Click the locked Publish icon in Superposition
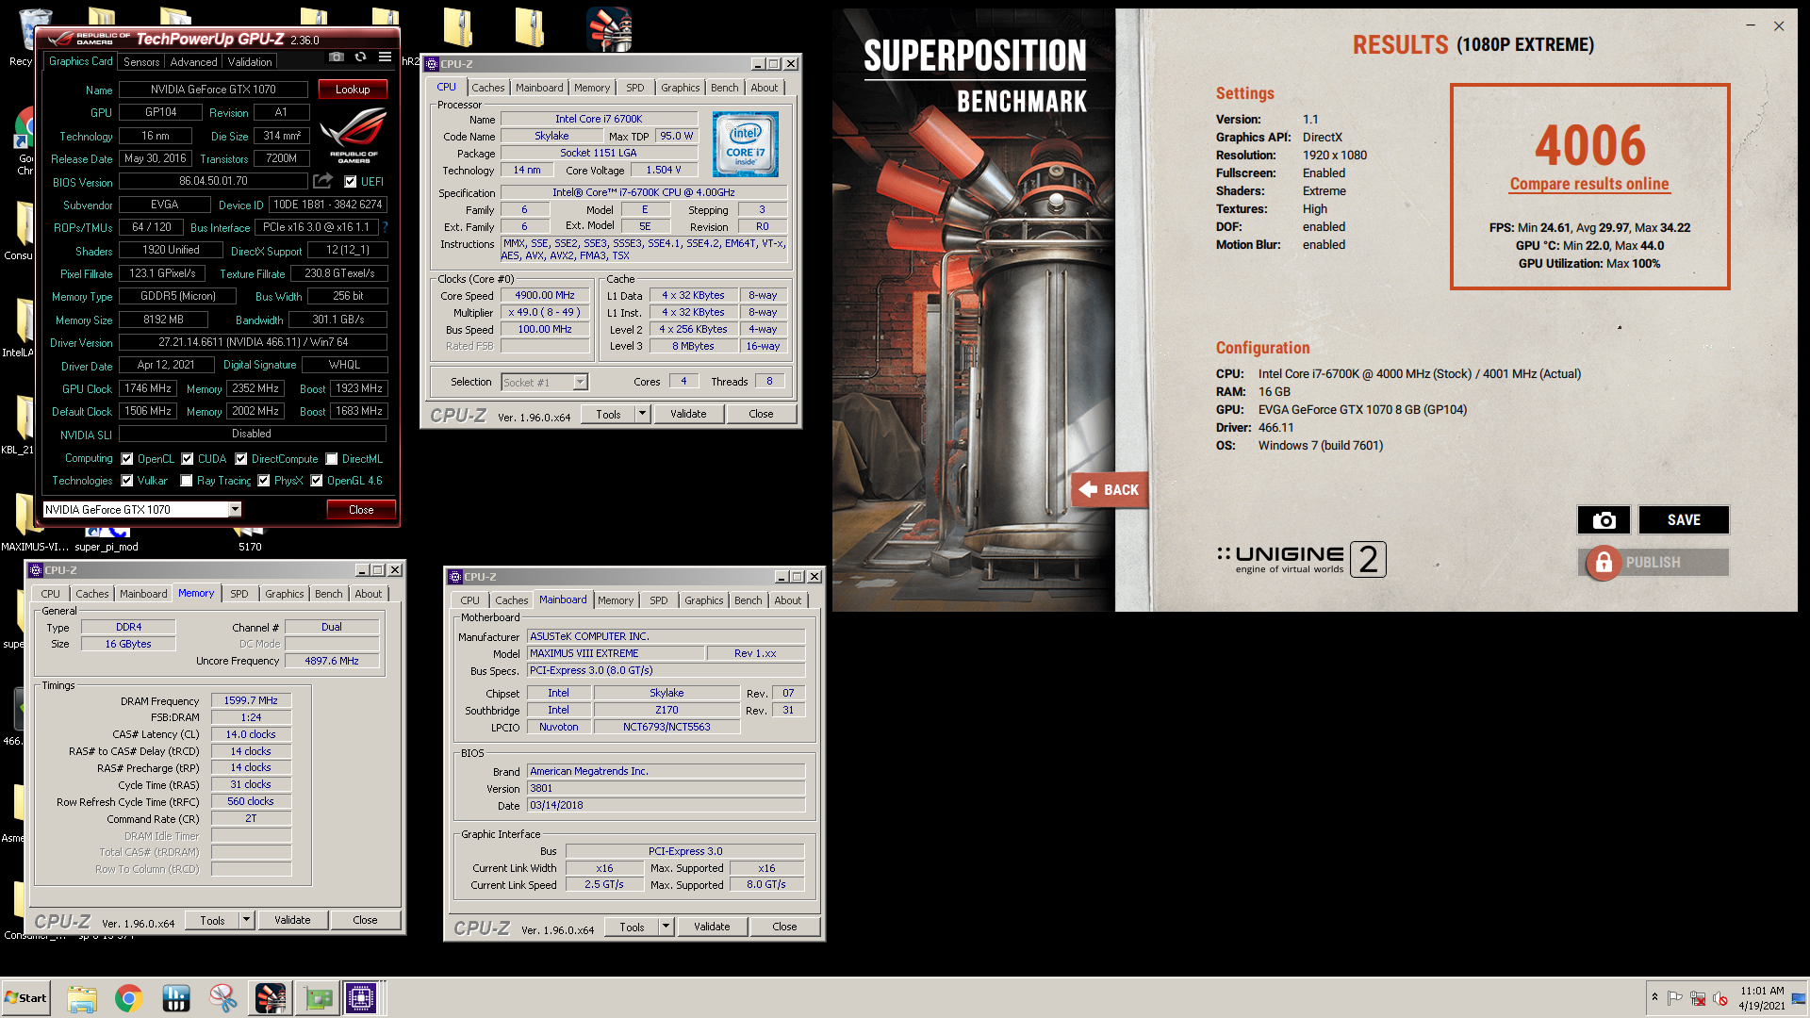This screenshot has width=1810, height=1018. (x=1604, y=563)
